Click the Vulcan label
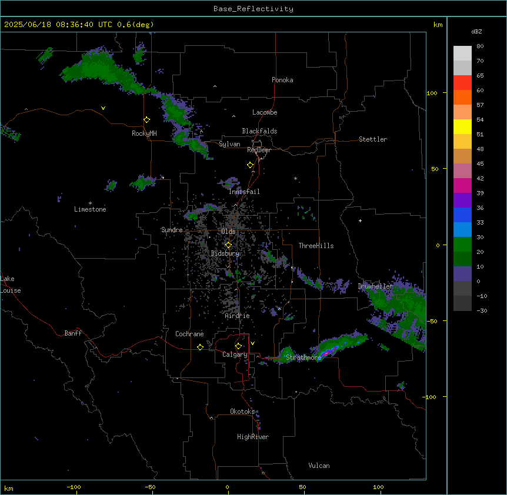Screen dimensions: 507x495 (x=319, y=466)
